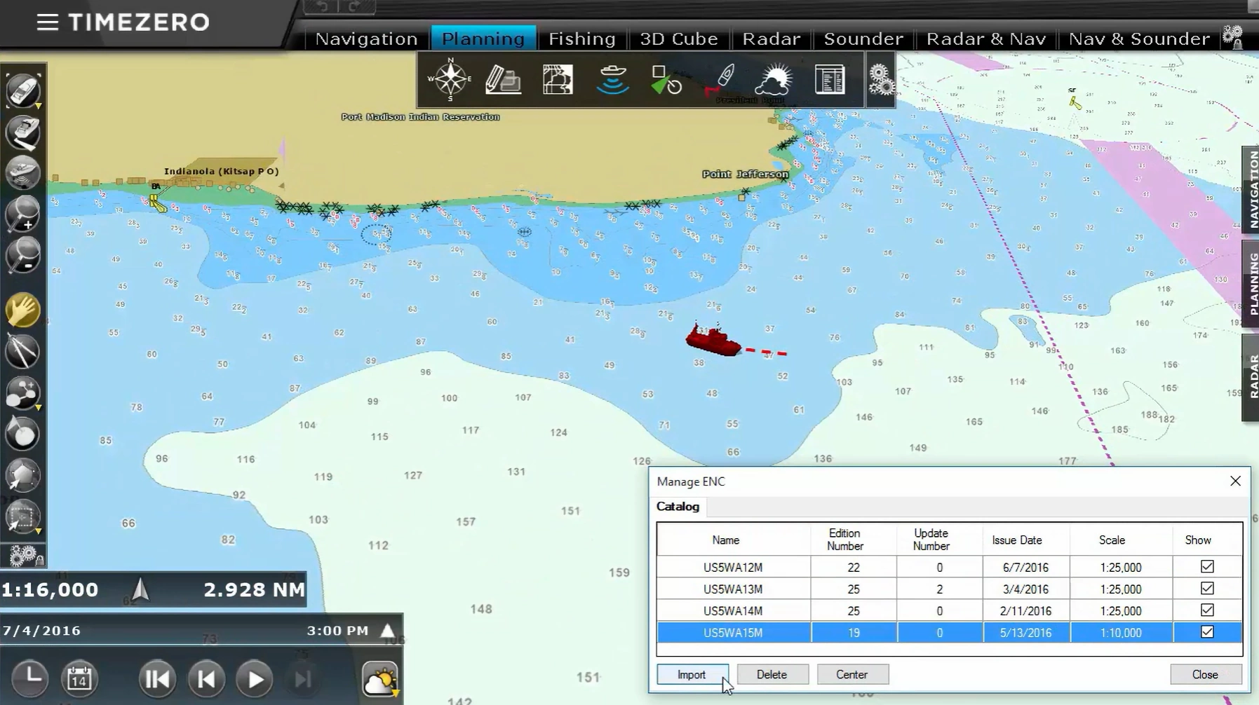The image size is (1259, 705).
Task: Jump to timeline start button
Action: (x=156, y=679)
